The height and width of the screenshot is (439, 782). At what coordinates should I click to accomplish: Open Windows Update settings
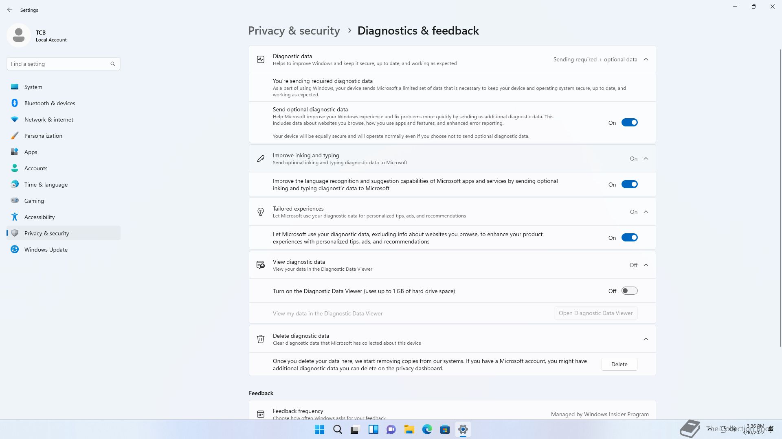click(64, 250)
